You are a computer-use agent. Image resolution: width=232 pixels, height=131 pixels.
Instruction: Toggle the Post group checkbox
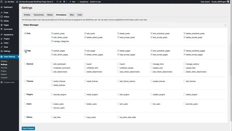point(25,33)
